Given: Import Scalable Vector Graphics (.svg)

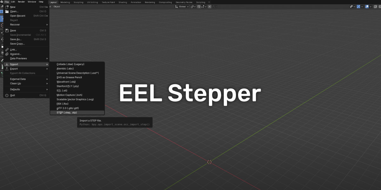Looking at the screenshot, I should coord(77,99).
